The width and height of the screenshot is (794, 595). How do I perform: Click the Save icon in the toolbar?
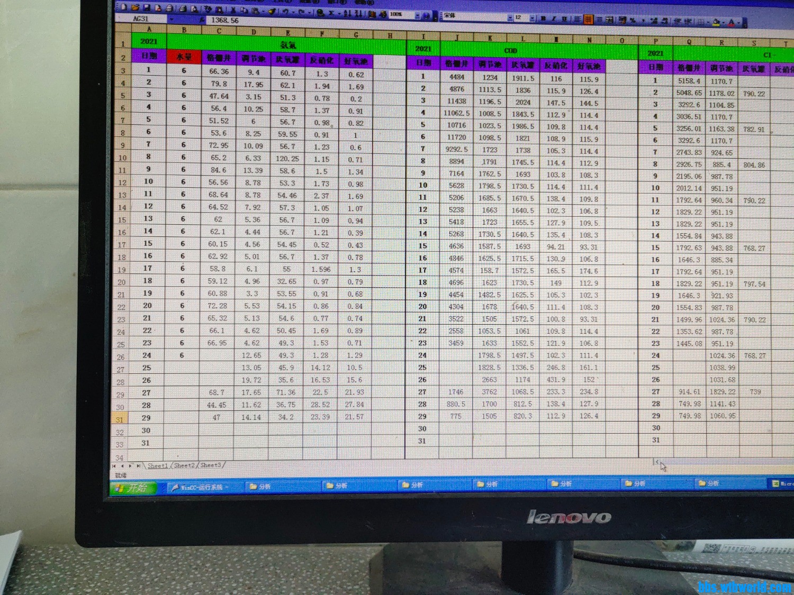(x=146, y=8)
